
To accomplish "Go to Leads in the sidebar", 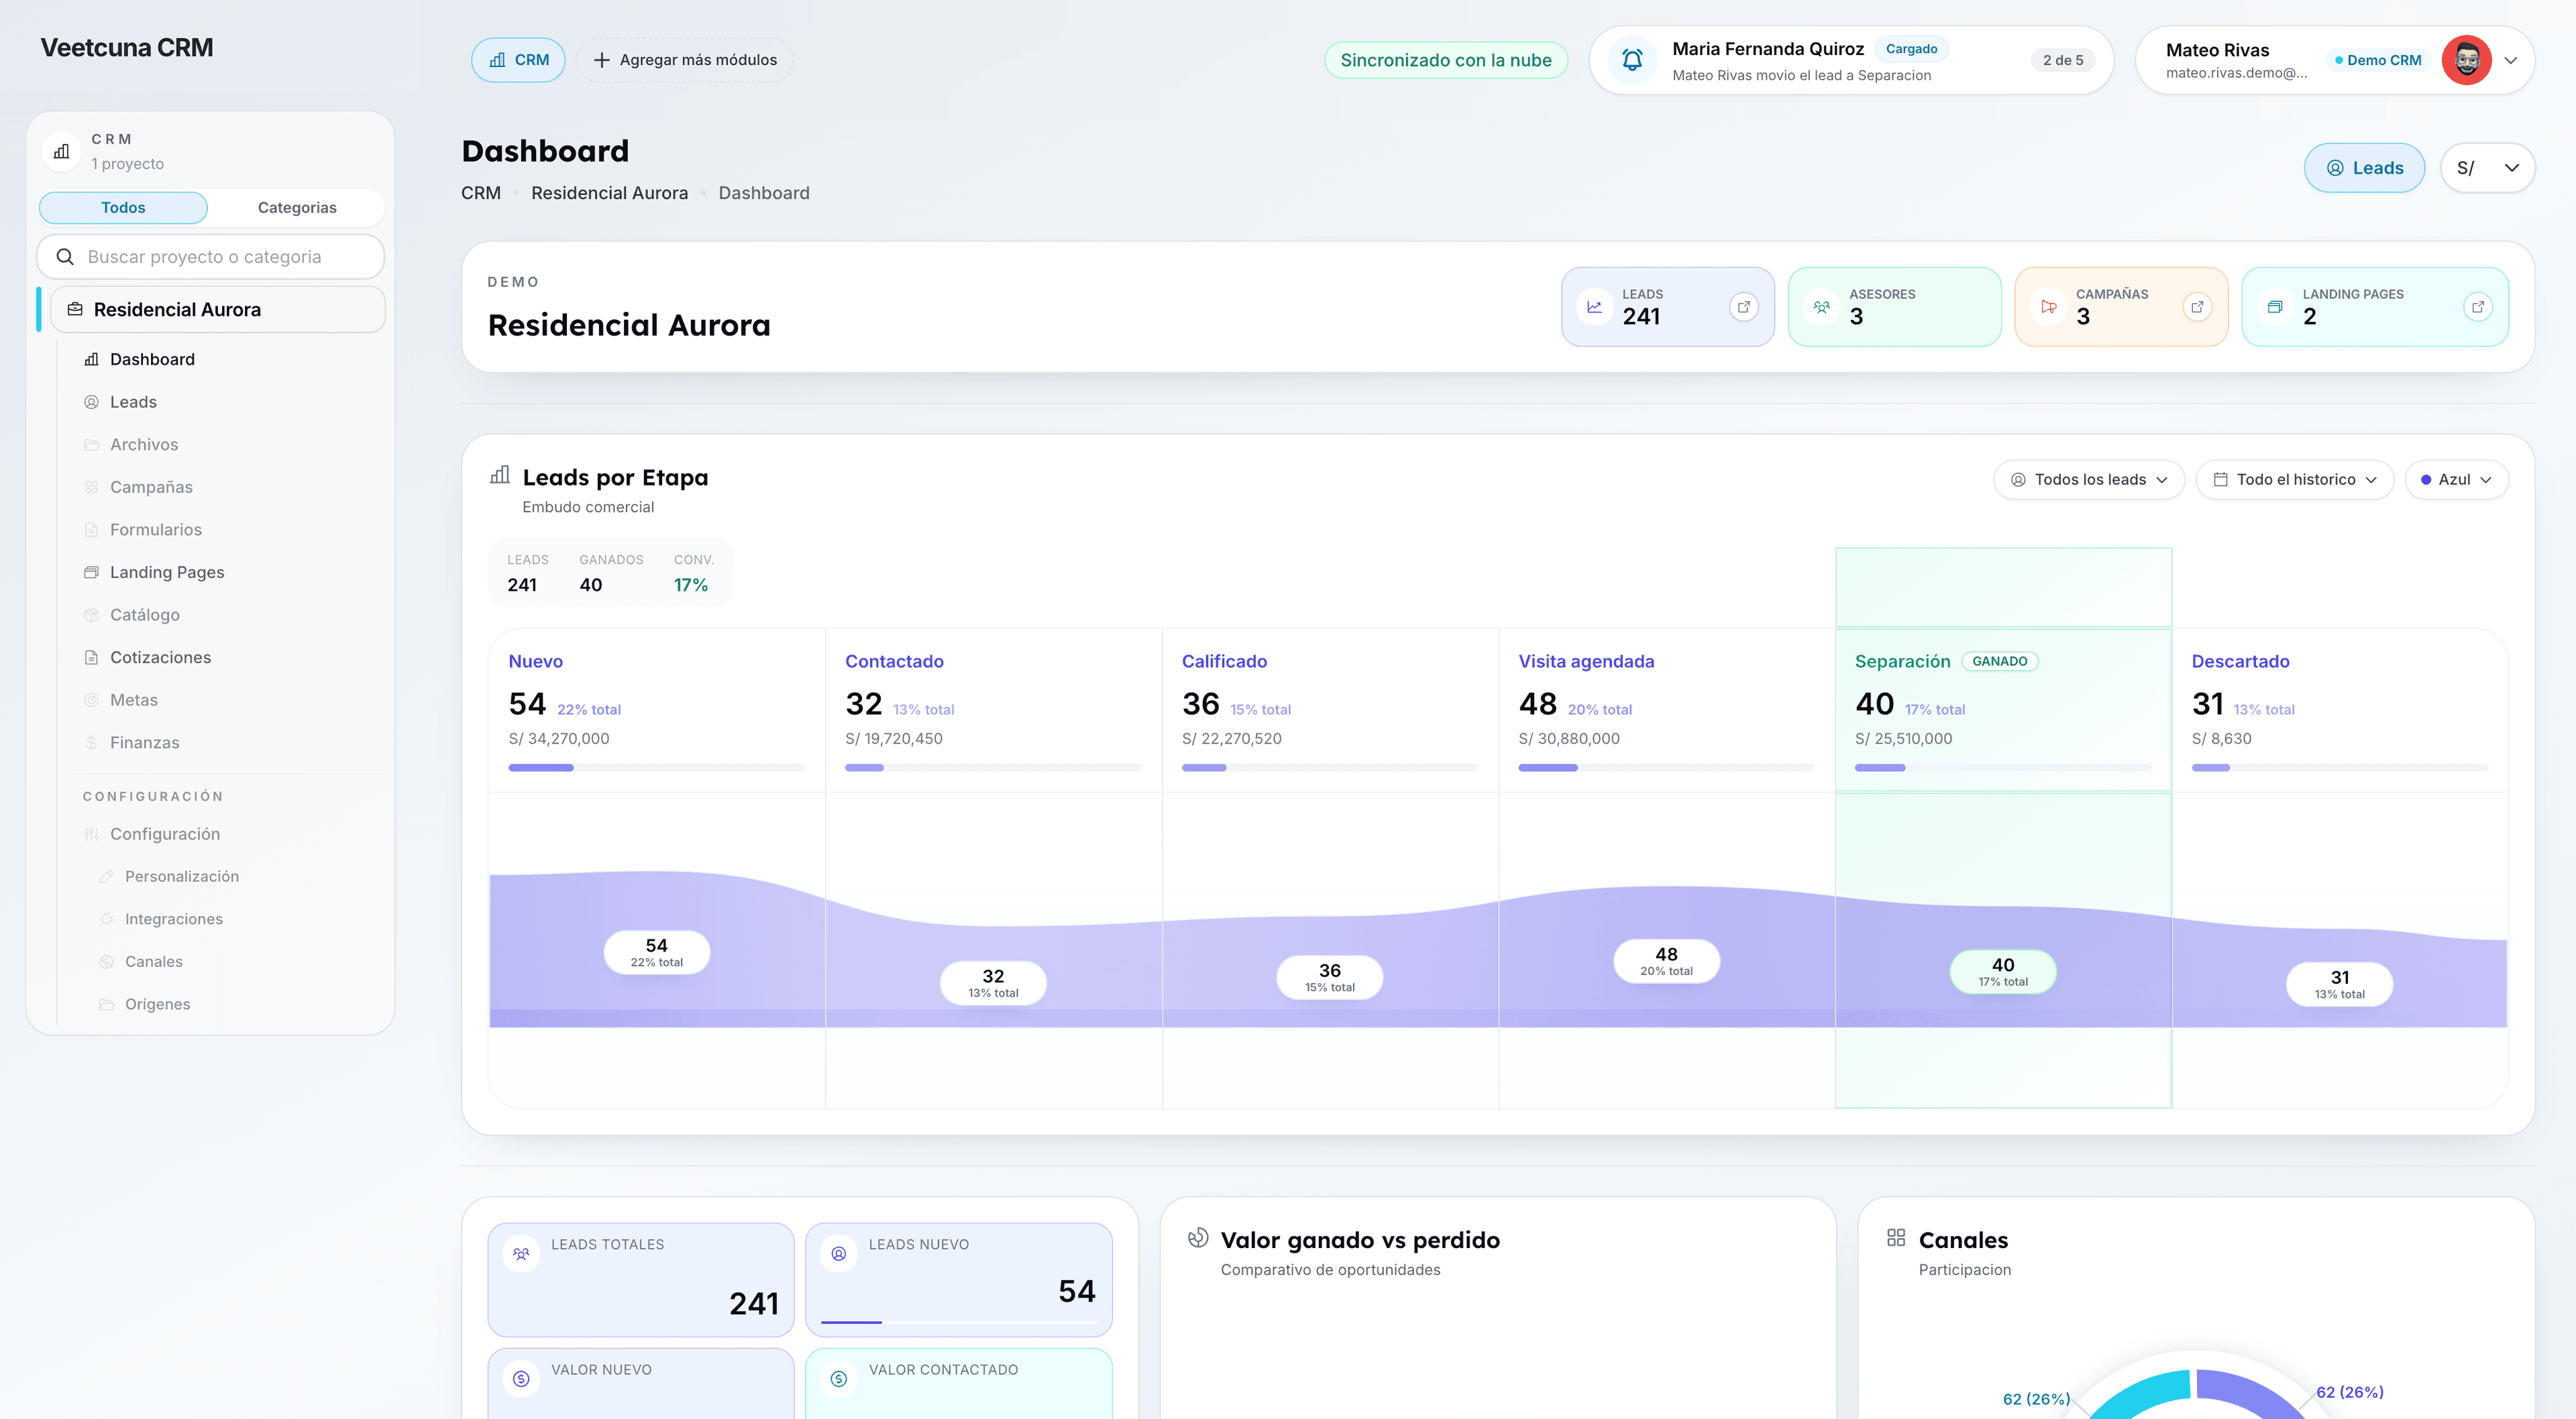I will [133, 402].
